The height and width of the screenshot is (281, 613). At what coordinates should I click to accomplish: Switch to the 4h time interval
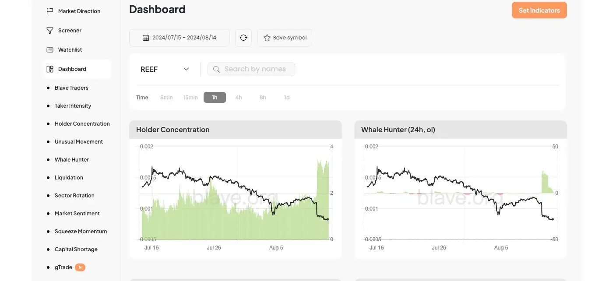(x=239, y=97)
